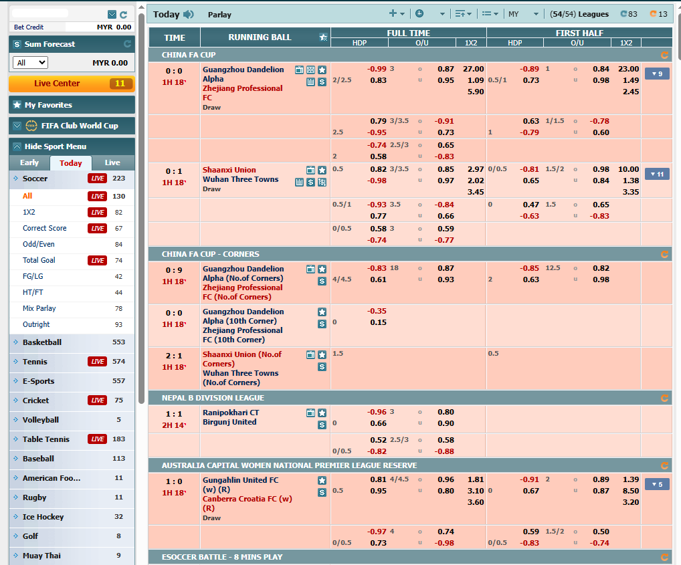Switch to the Early tab
The image size is (681, 565).
tap(29, 162)
